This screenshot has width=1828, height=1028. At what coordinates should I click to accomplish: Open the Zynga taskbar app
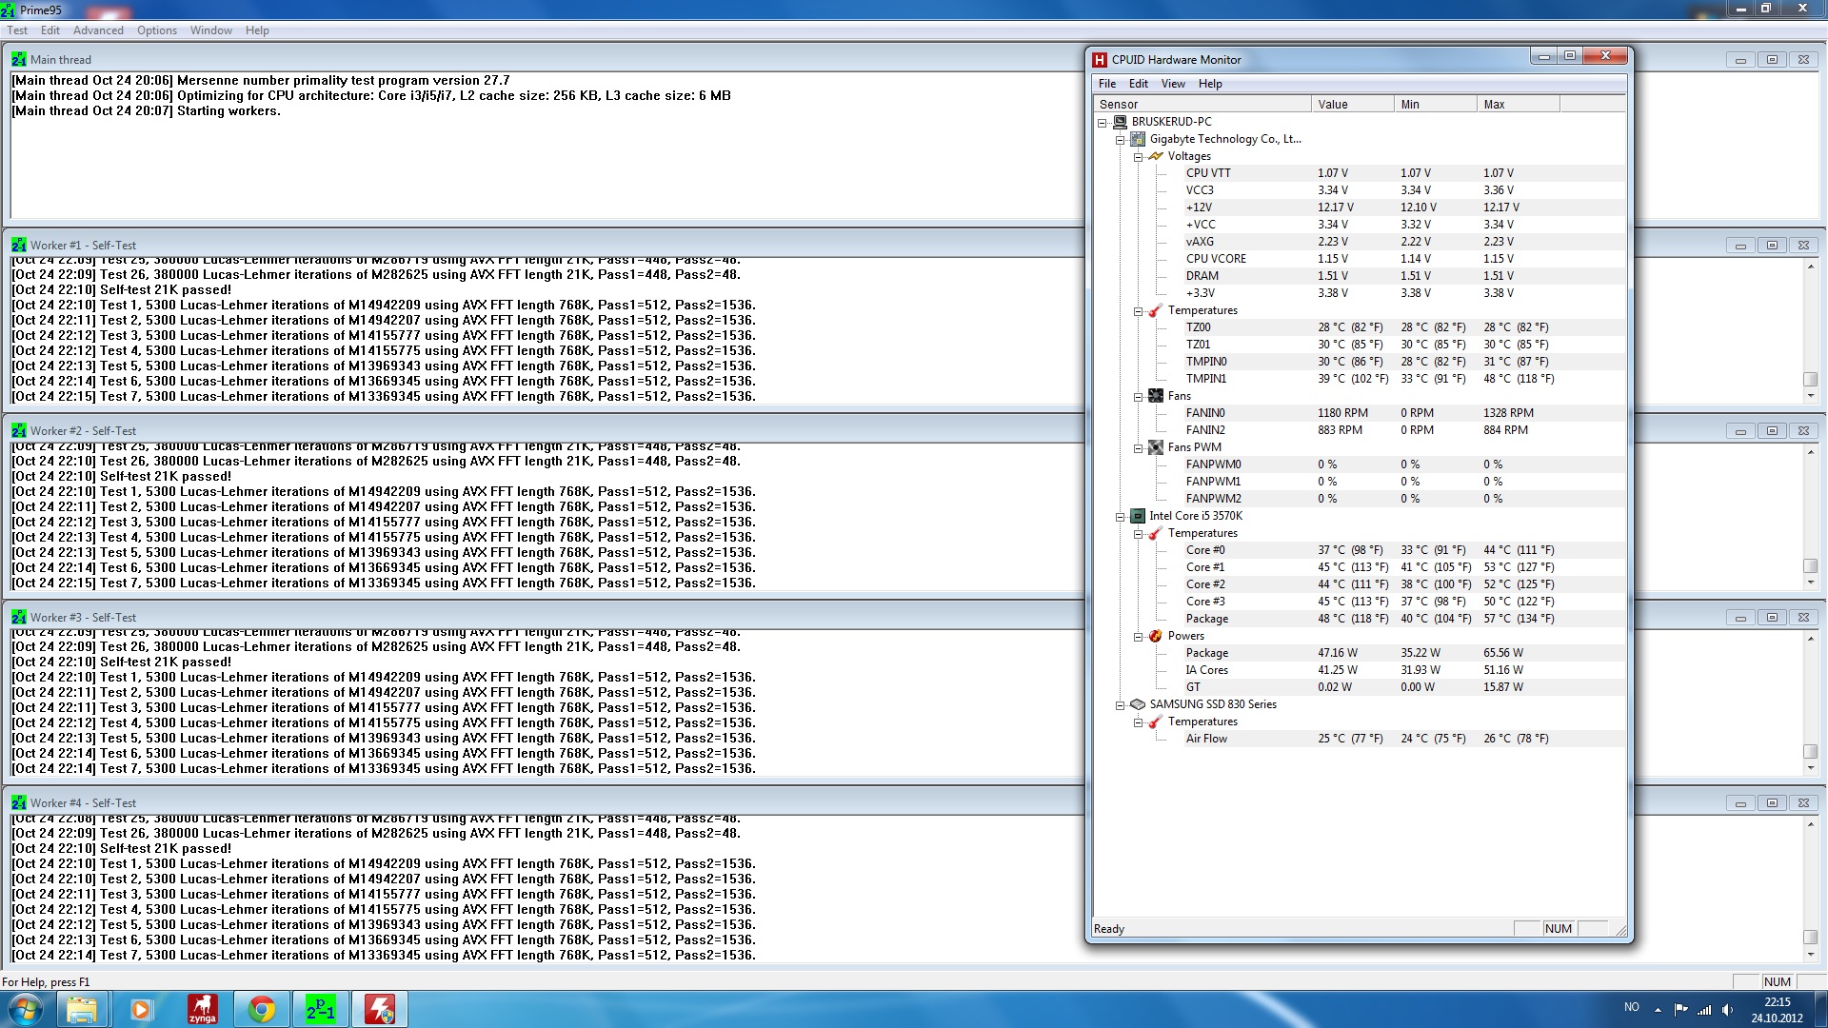point(202,1009)
